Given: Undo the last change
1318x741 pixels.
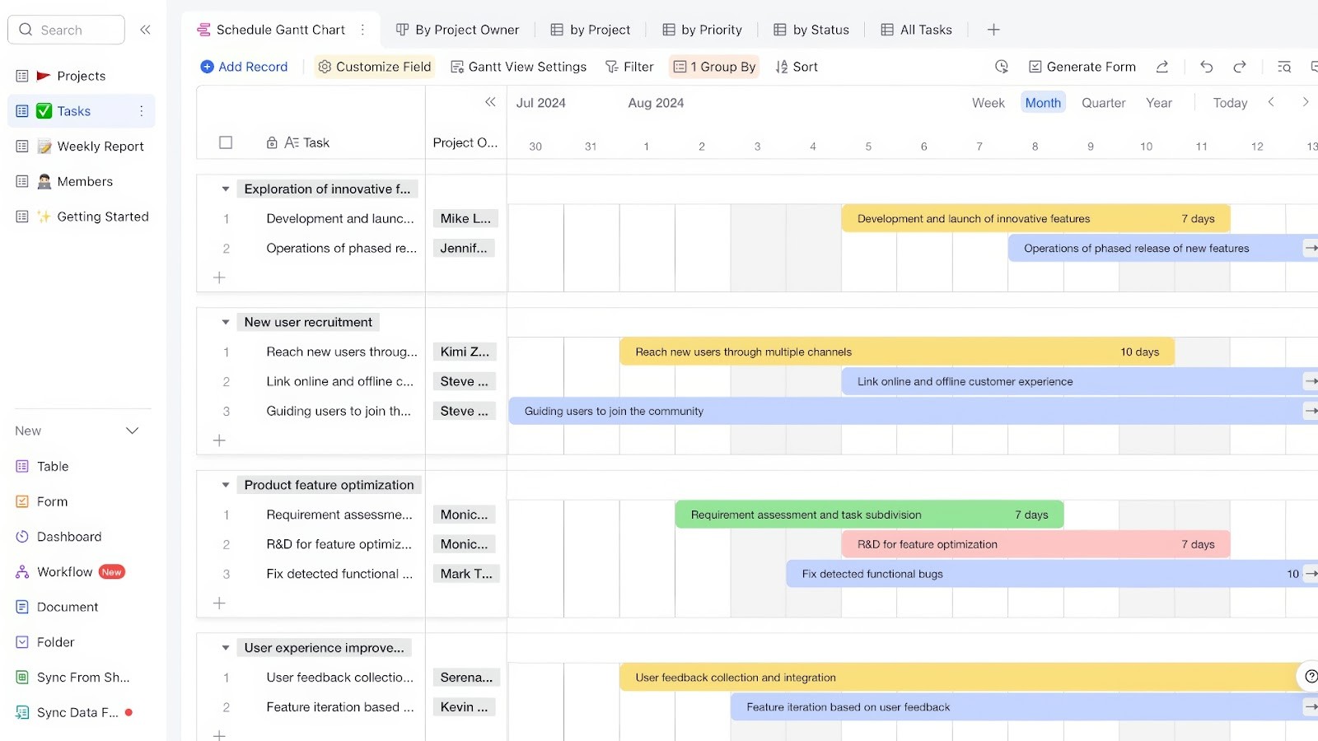Looking at the screenshot, I should click(x=1206, y=67).
